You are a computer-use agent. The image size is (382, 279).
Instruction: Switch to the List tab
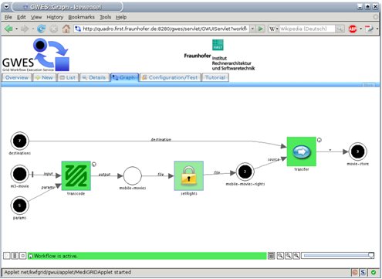[68, 77]
